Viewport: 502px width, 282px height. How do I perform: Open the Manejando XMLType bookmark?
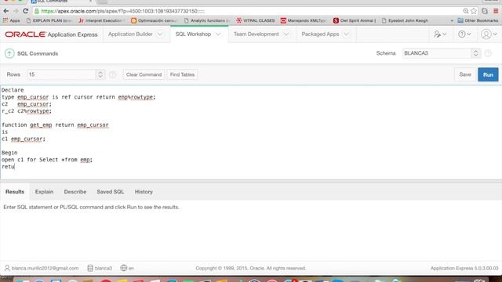click(304, 20)
